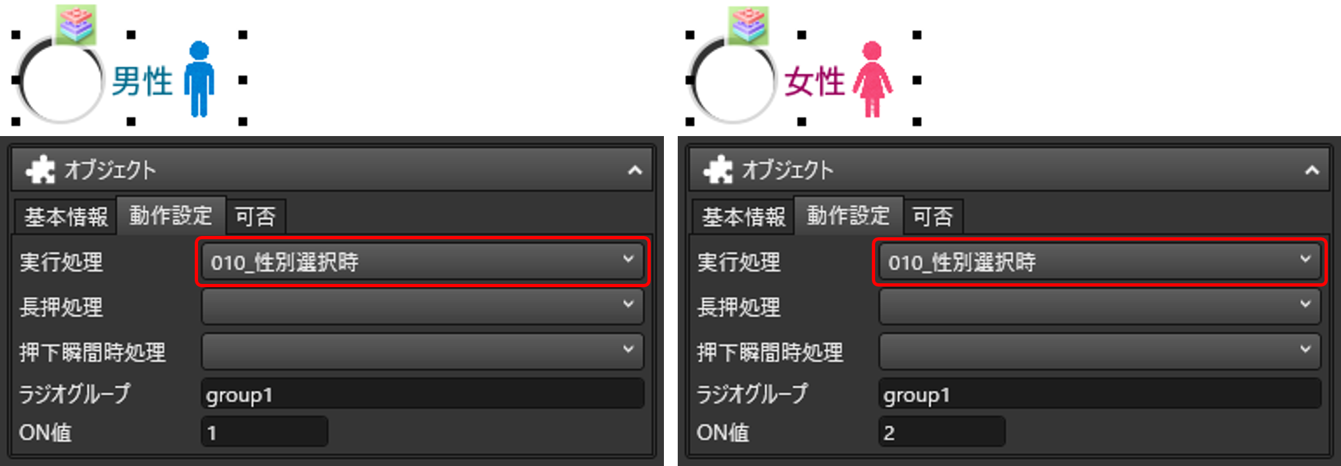Open left 実行処理 dropdown showing 010_性別選択時
Viewport: 1341px width, 466px height.
click(x=422, y=262)
